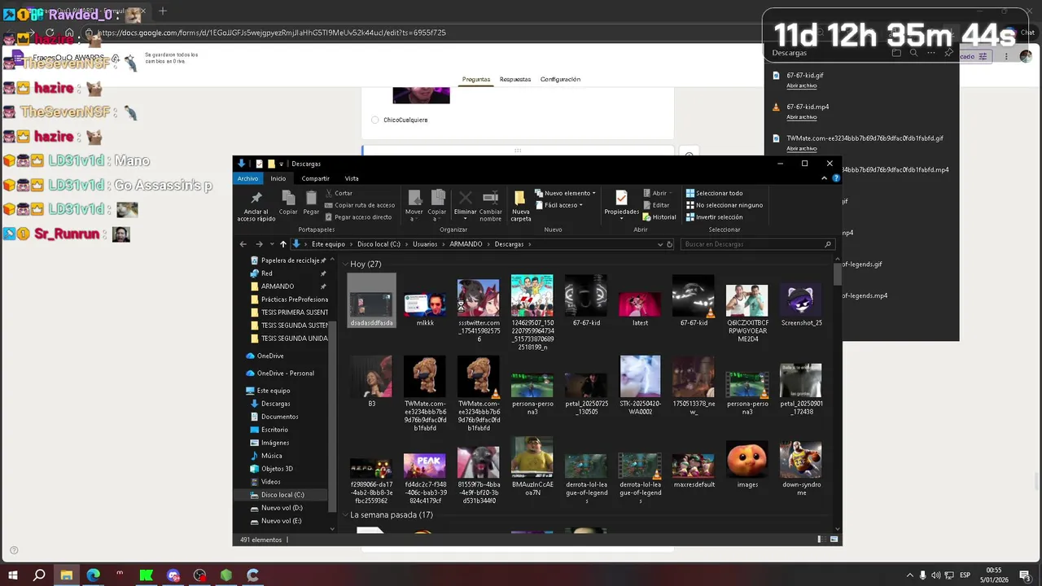Click the Copiar clipboard icon in Portapapeles

[x=288, y=198]
